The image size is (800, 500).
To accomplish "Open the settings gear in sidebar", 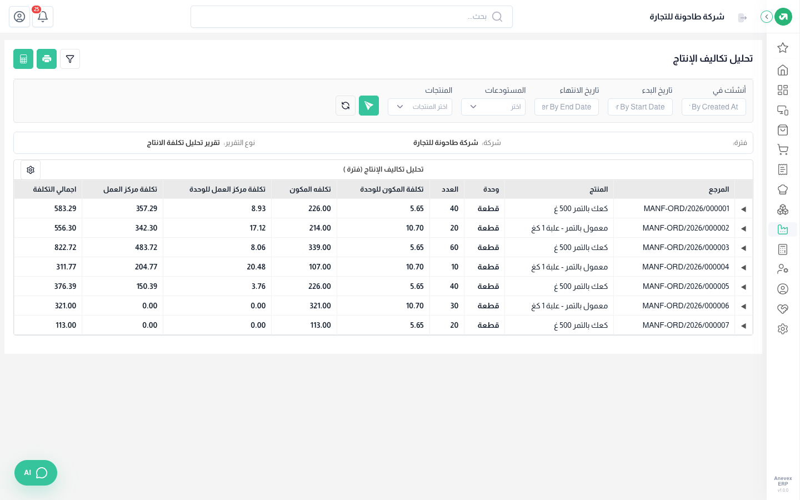I will 783,329.
